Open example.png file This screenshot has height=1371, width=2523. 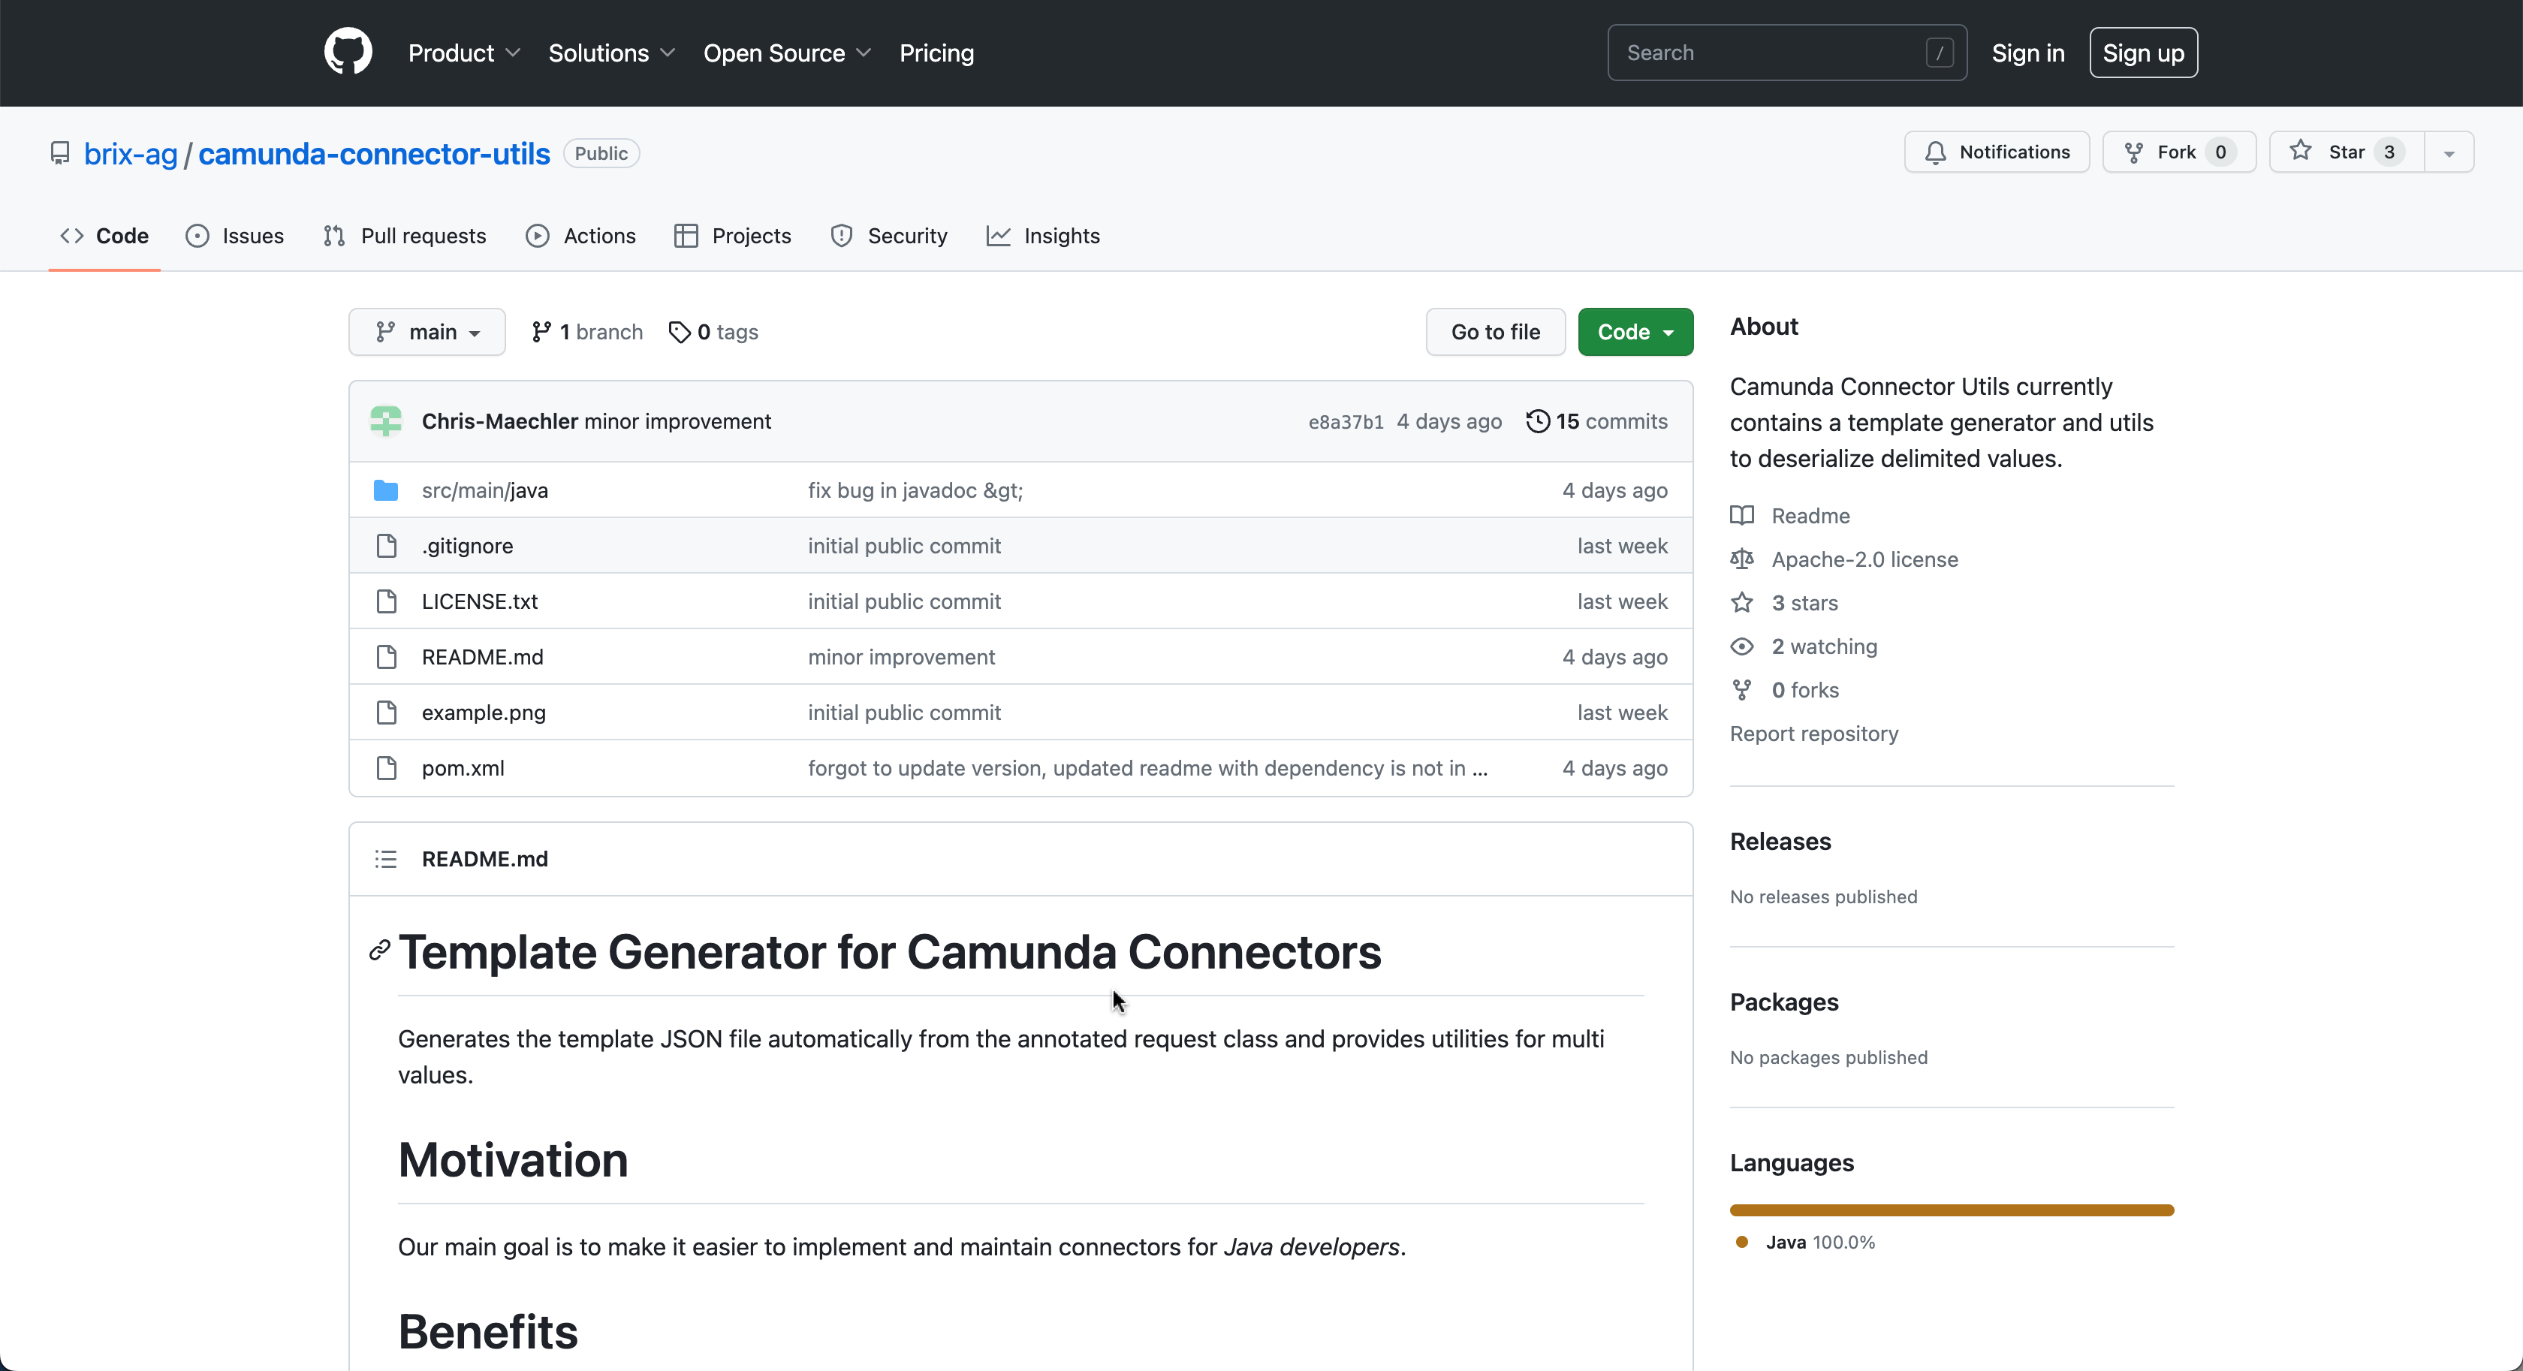484,713
